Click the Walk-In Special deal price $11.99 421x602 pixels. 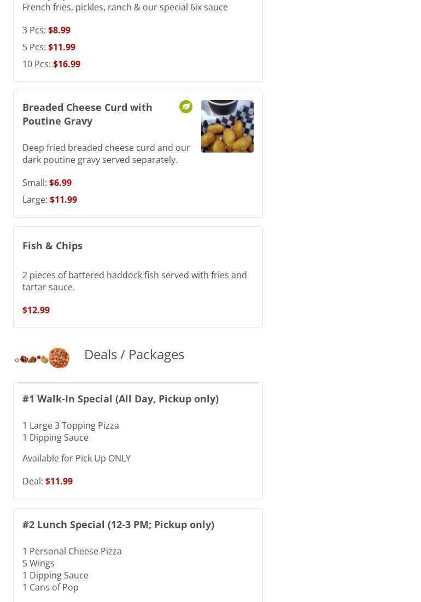(59, 481)
